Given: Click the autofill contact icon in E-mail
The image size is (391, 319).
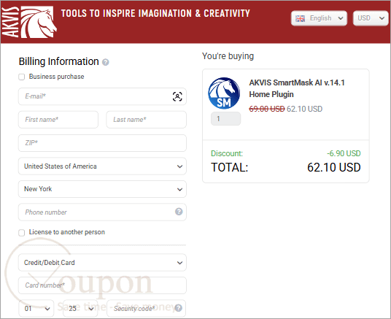Looking at the screenshot, I should (x=177, y=96).
